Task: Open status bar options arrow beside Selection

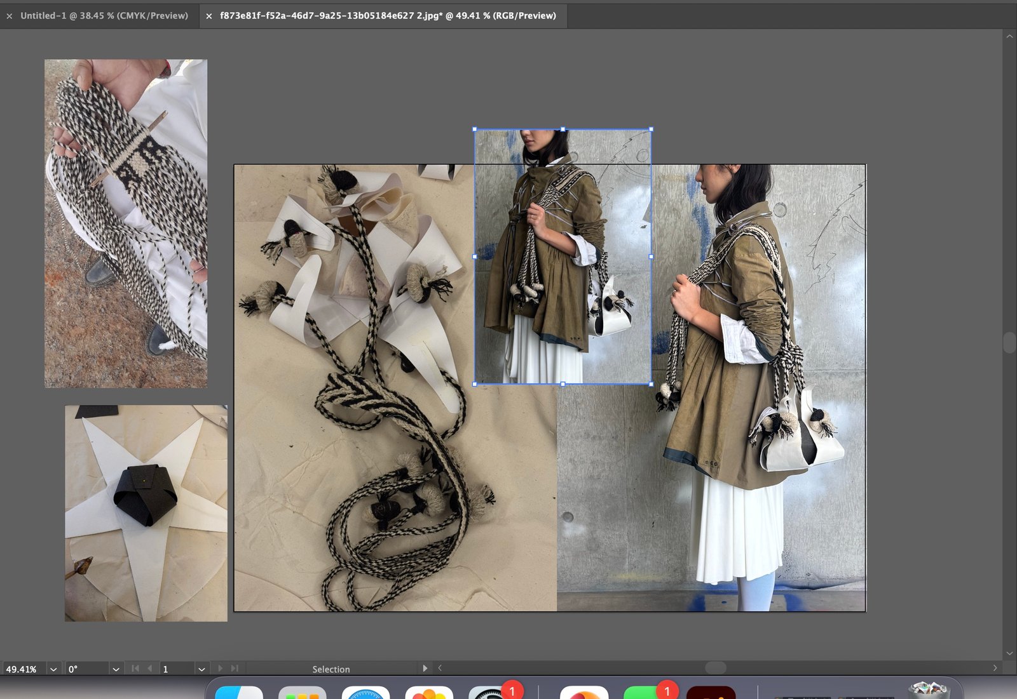Action: [425, 669]
